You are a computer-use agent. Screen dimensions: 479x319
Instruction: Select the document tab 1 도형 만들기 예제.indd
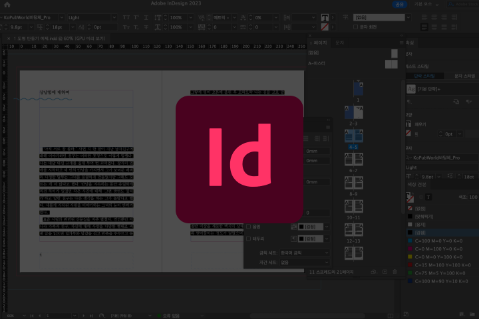[x=60, y=39]
